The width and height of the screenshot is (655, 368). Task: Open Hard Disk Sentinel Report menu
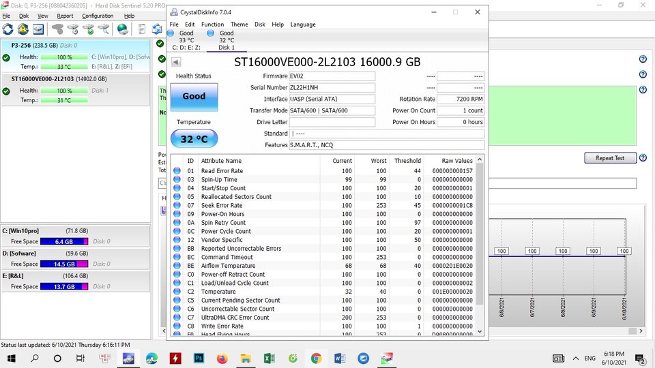click(x=65, y=16)
